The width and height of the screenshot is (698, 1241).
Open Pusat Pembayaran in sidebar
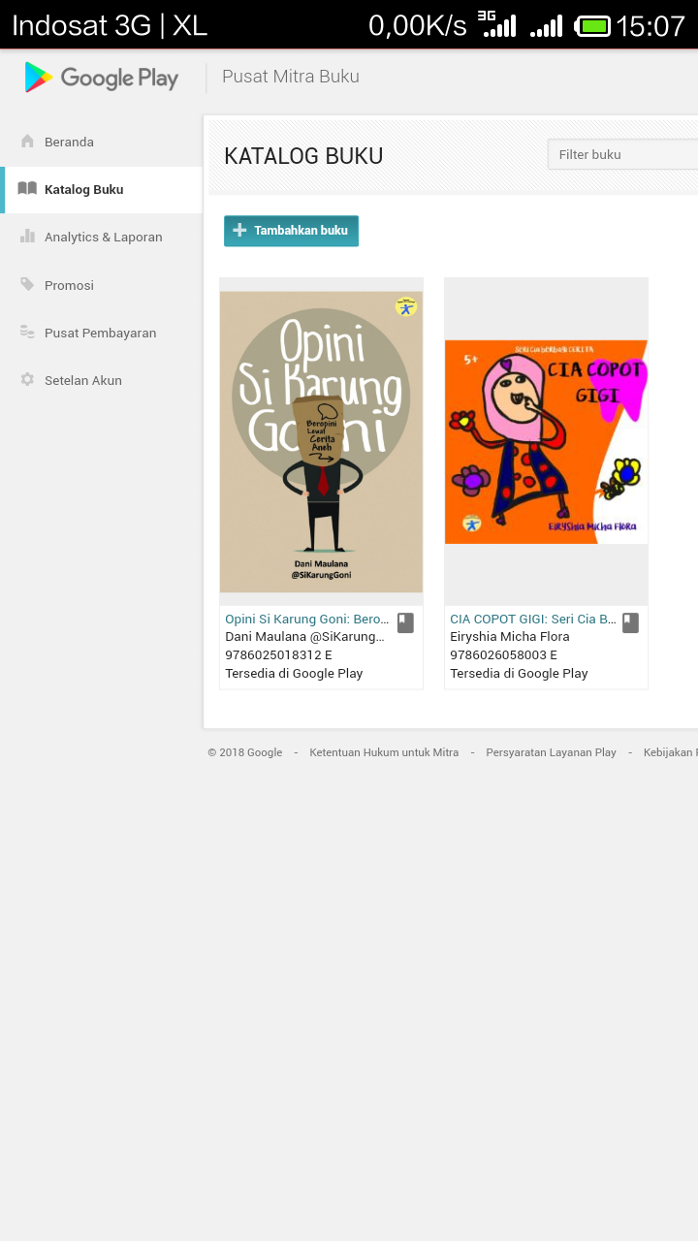coord(102,333)
